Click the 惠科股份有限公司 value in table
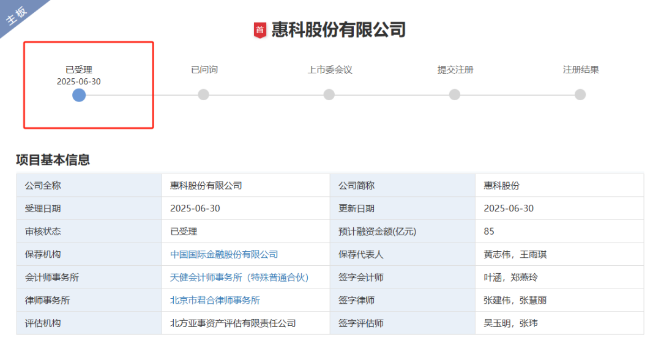 pyautogui.click(x=206, y=186)
